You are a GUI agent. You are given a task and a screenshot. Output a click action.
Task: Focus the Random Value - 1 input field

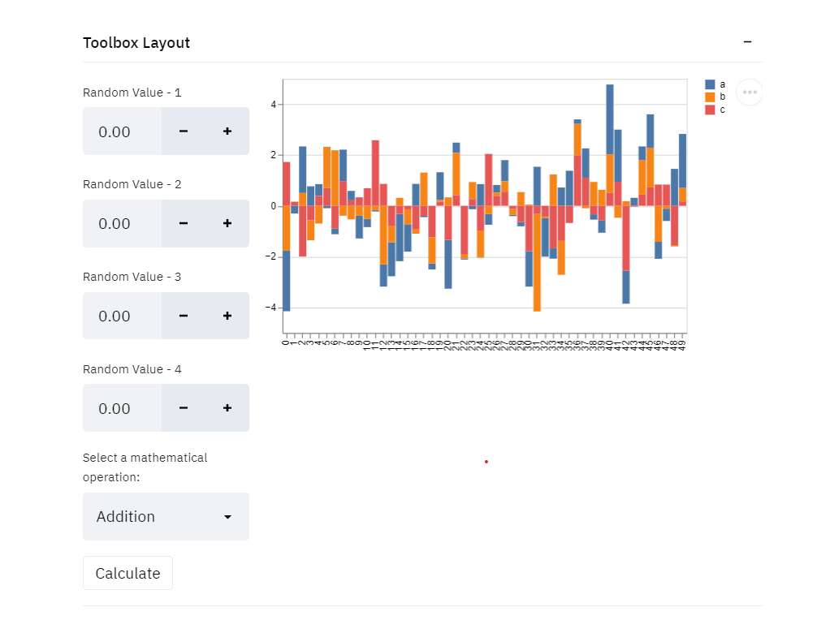(x=122, y=131)
